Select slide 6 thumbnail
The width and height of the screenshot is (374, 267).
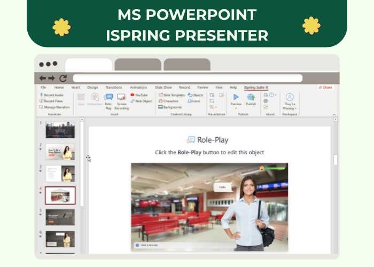click(60, 239)
